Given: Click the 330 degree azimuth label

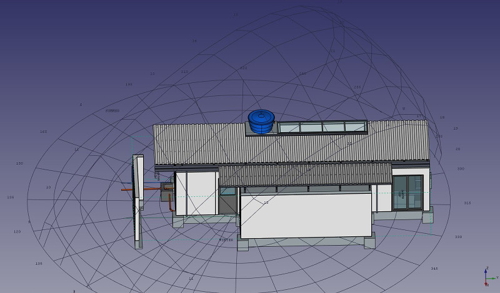Looking at the screenshot, I should point(458,237).
